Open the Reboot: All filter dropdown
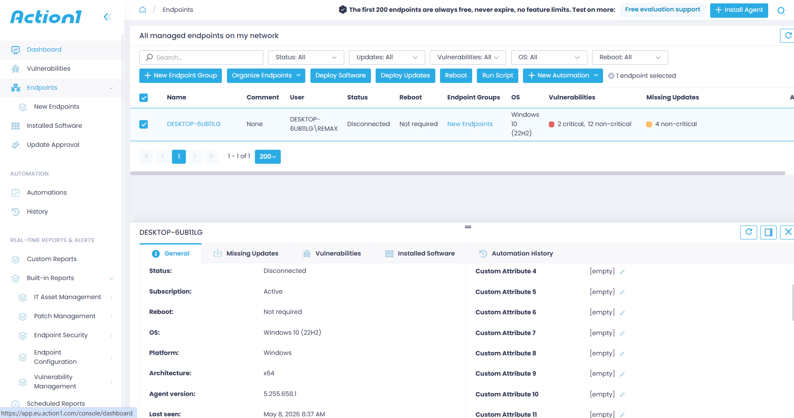Screen dimensions: 794x418 click(630, 58)
